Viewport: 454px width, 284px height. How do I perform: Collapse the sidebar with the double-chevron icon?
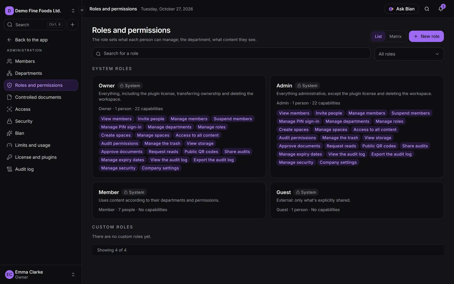coord(82,10)
